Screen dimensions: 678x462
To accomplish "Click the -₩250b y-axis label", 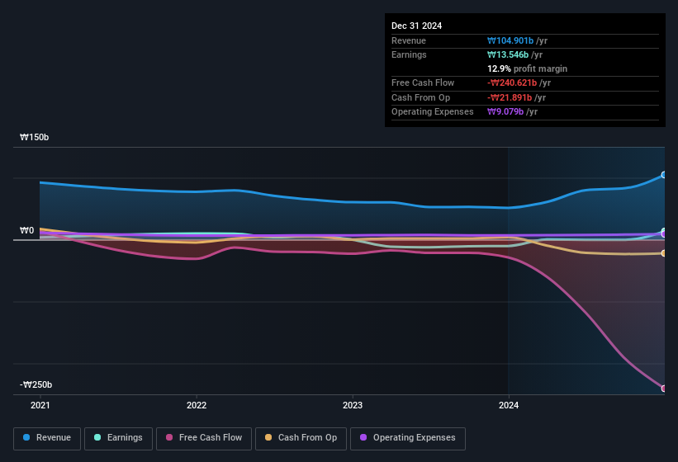I will [36, 384].
